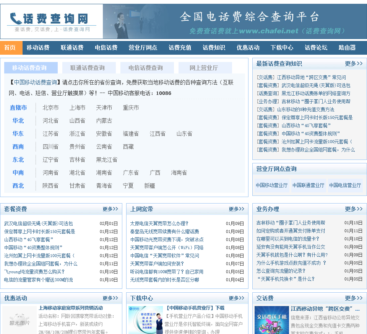The width and height of the screenshot is (367, 334).
Task: Select 电信话费 in the navigation bar
Action: pos(106,48)
